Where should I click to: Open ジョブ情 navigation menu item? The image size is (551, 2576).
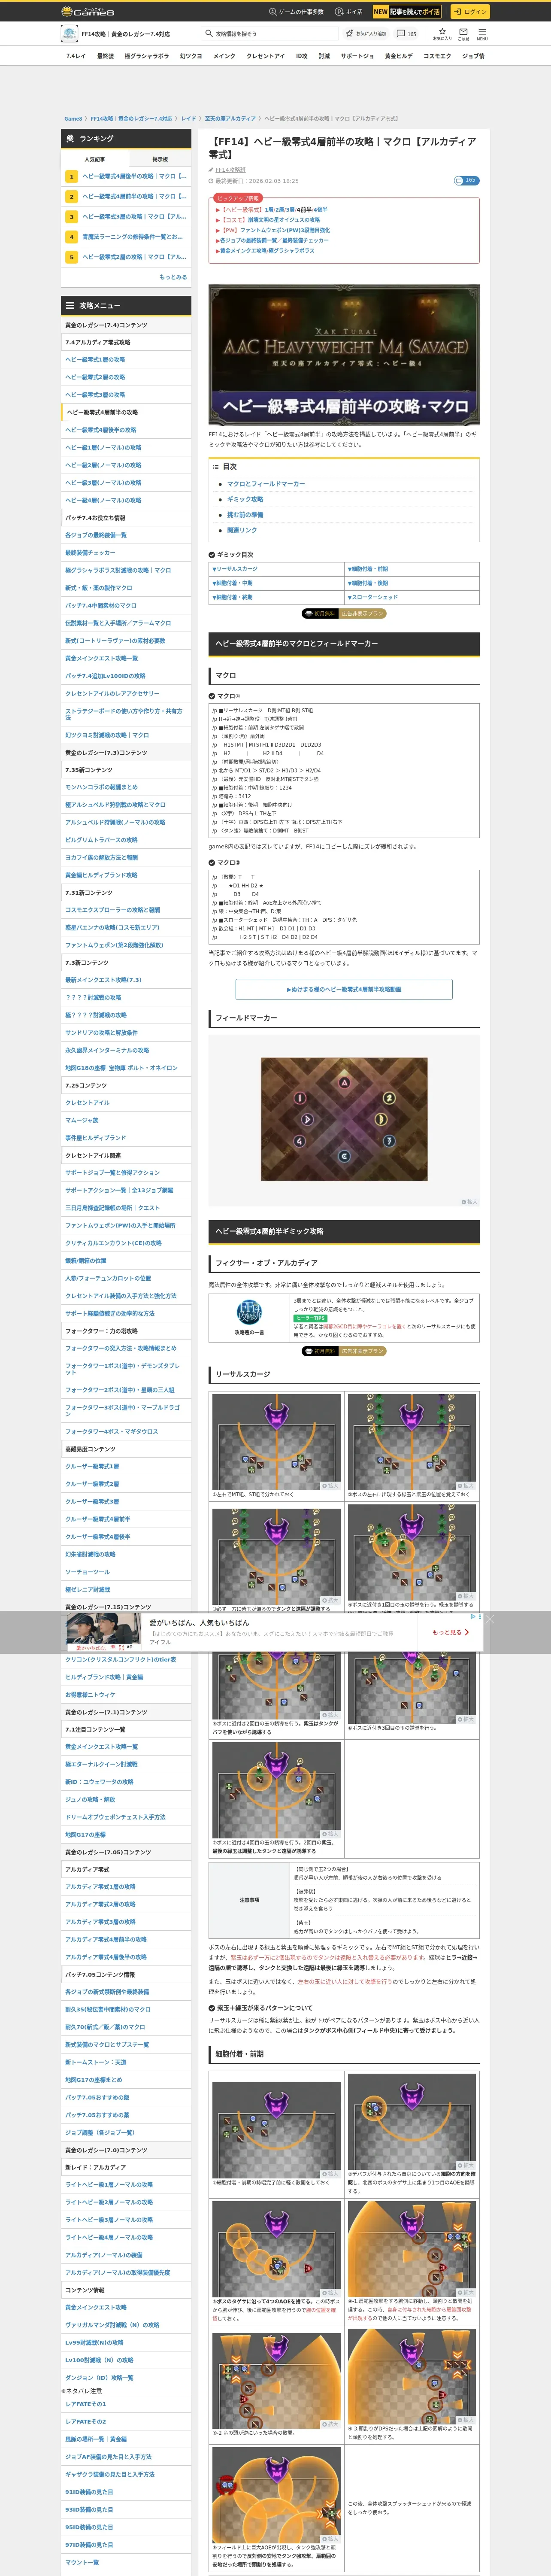tap(473, 56)
